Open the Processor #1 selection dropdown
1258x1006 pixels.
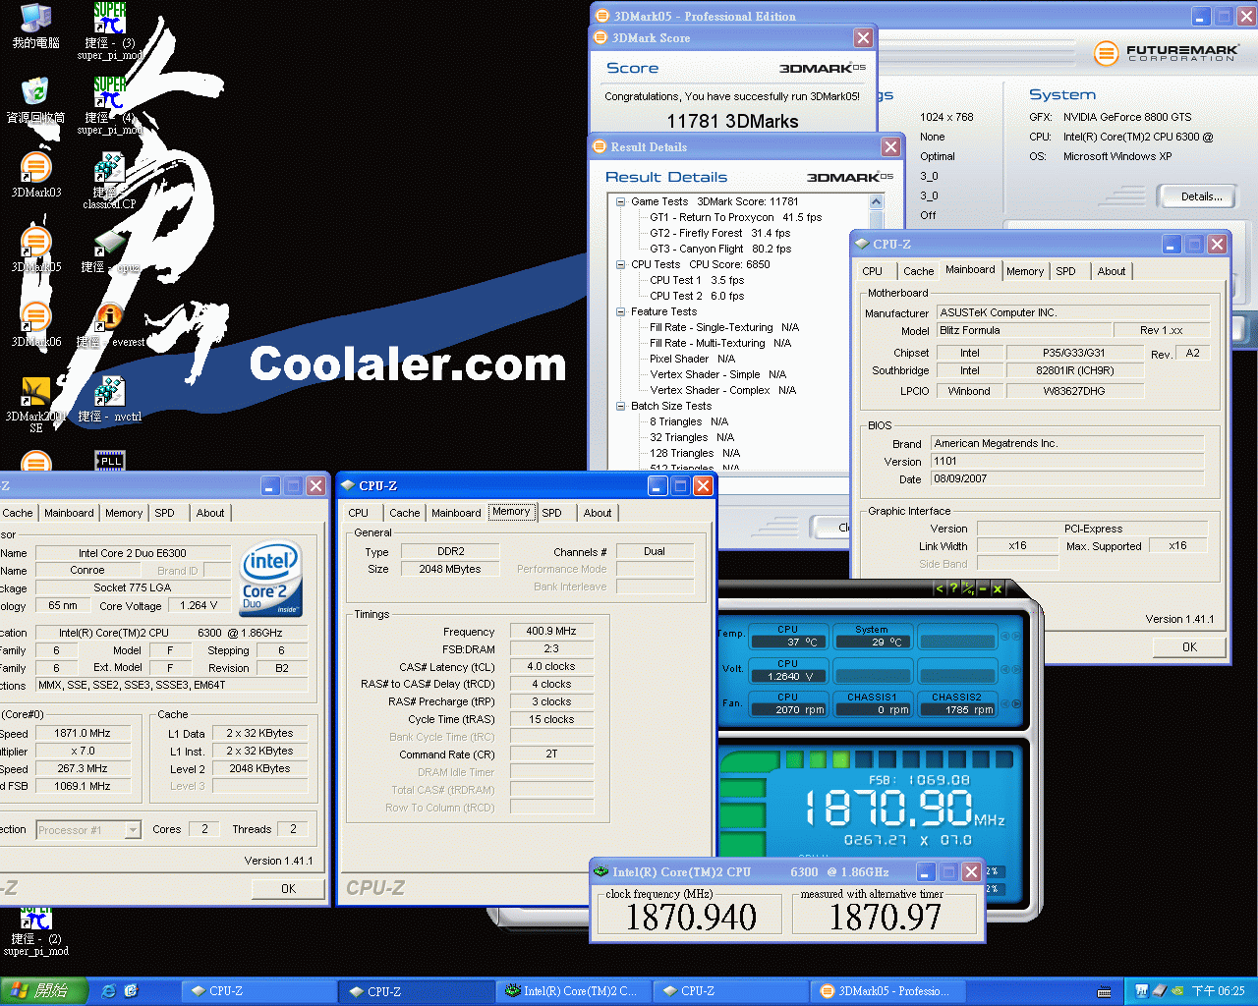(132, 830)
